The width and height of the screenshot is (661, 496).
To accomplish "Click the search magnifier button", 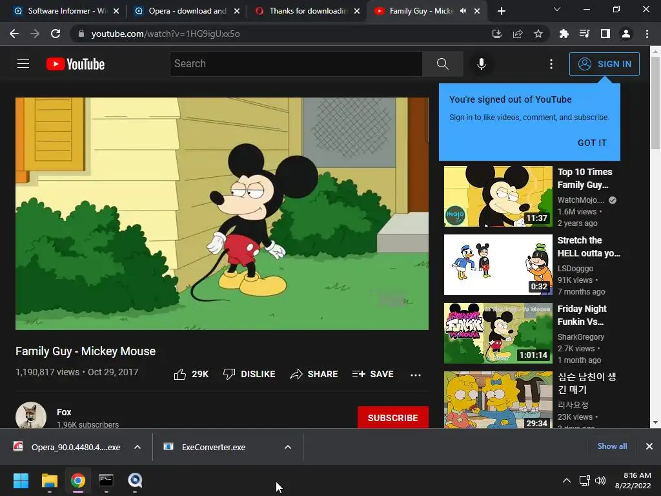I will (443, 64).
